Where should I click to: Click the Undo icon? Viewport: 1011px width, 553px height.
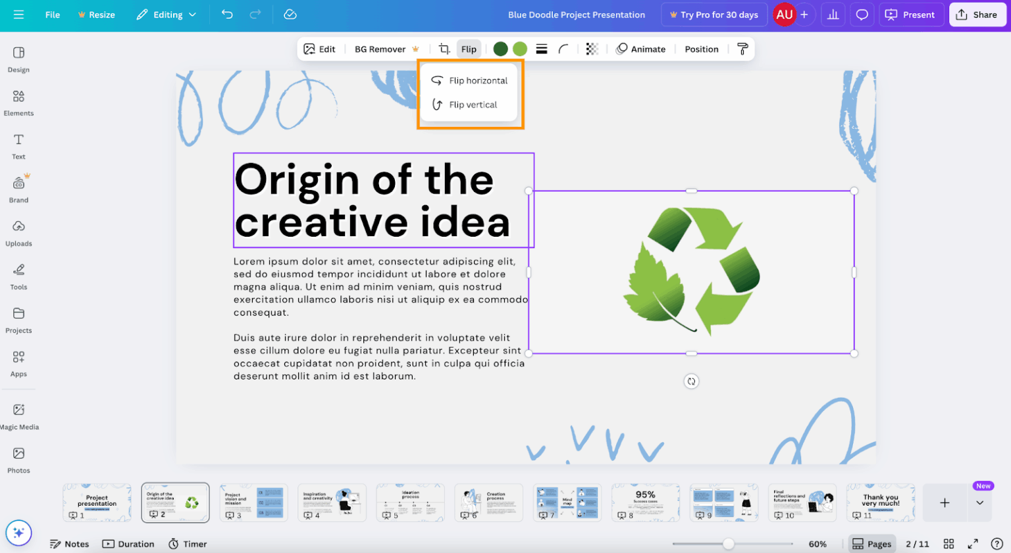[x=226, y=14]
